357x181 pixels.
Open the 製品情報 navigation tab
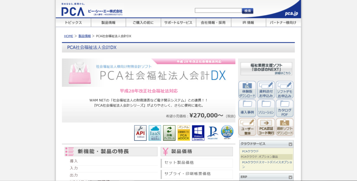(108, 23)
